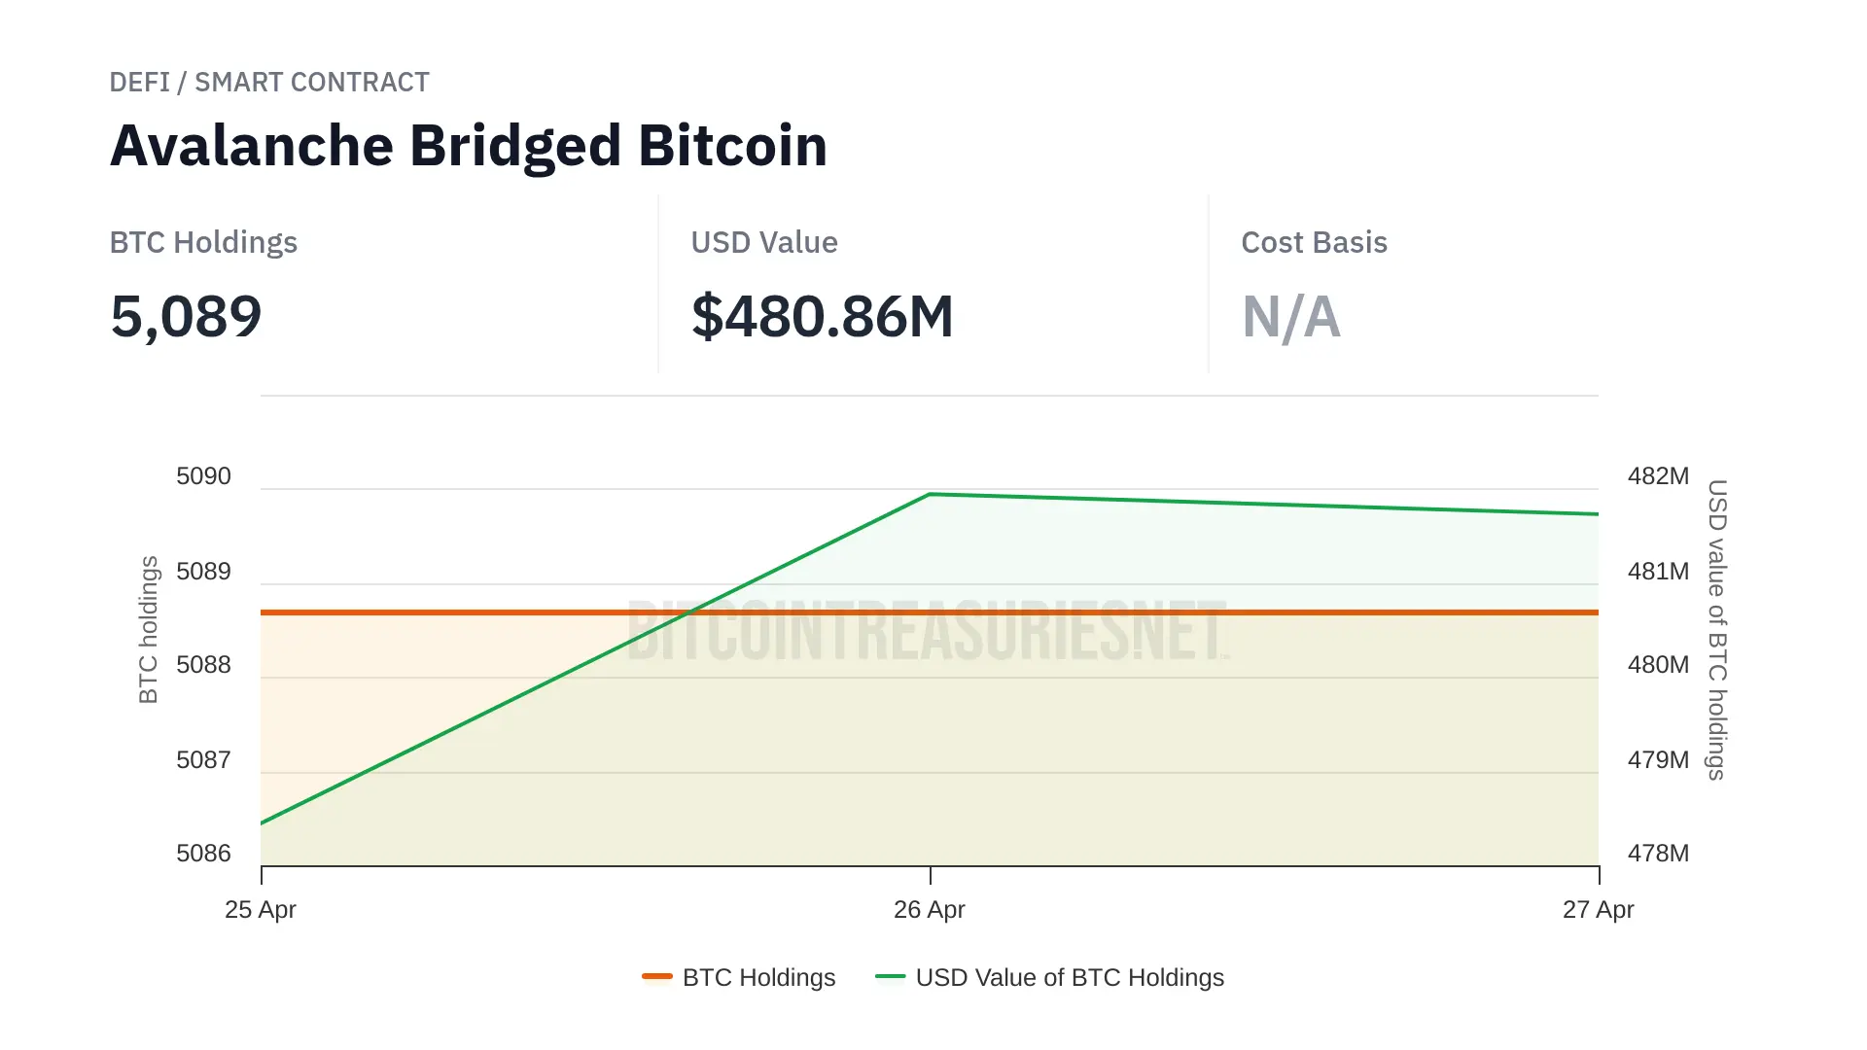Click the green USD Value legend marker
Screen dimensions: 1867x1050
pyautogui.click(x=890, y=976)
